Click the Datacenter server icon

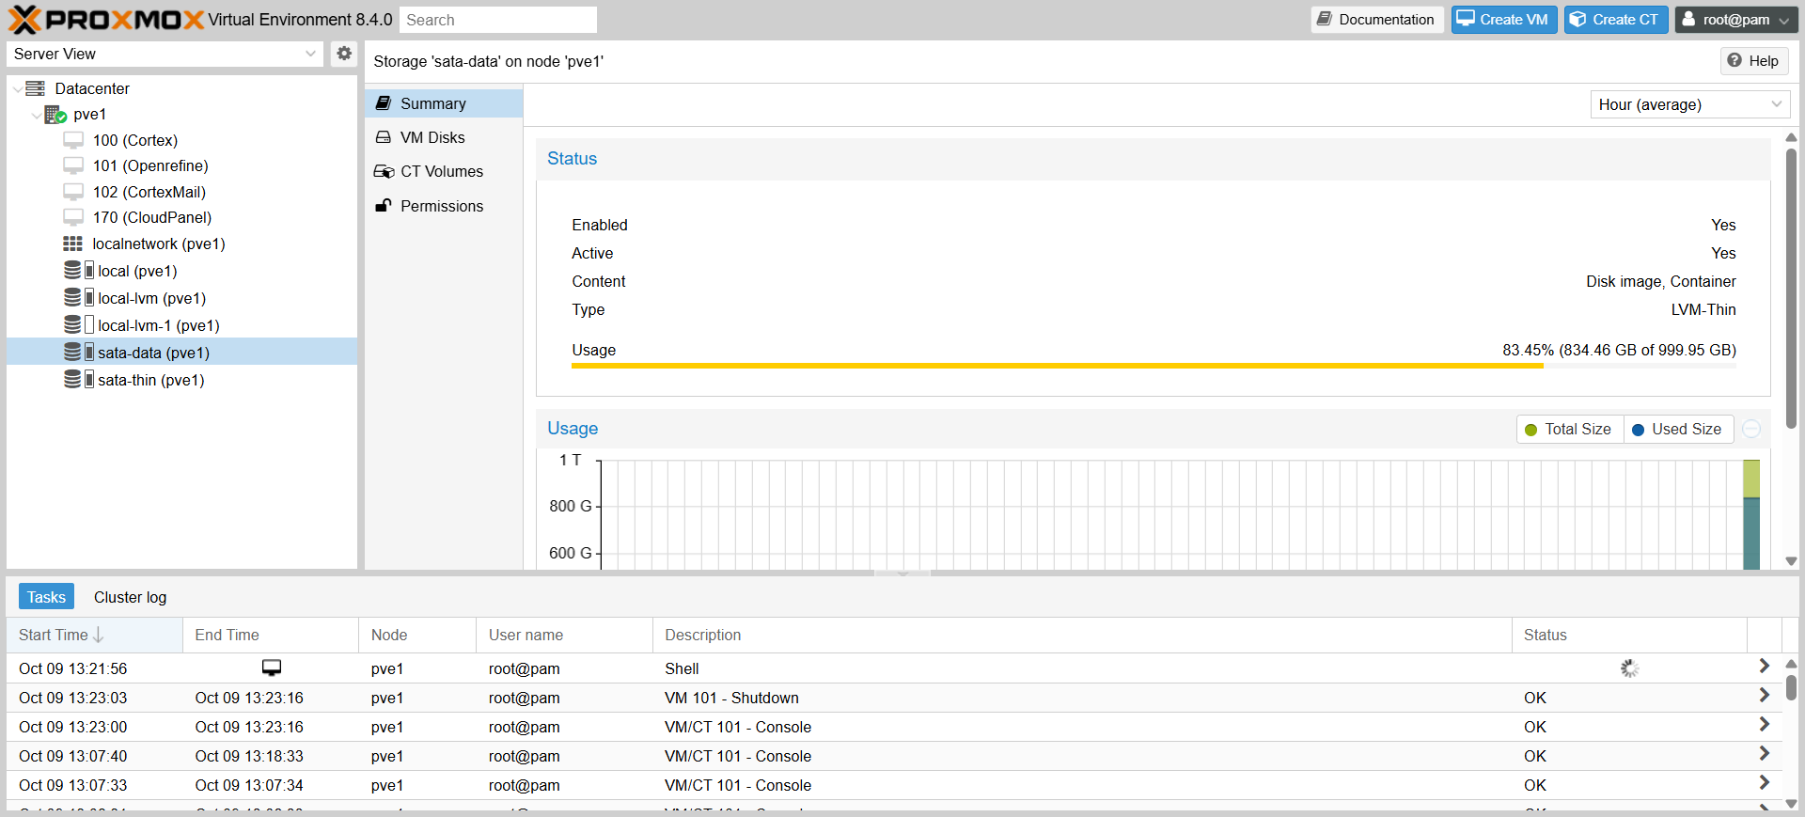pyautogui.click(x=35, y=88)
